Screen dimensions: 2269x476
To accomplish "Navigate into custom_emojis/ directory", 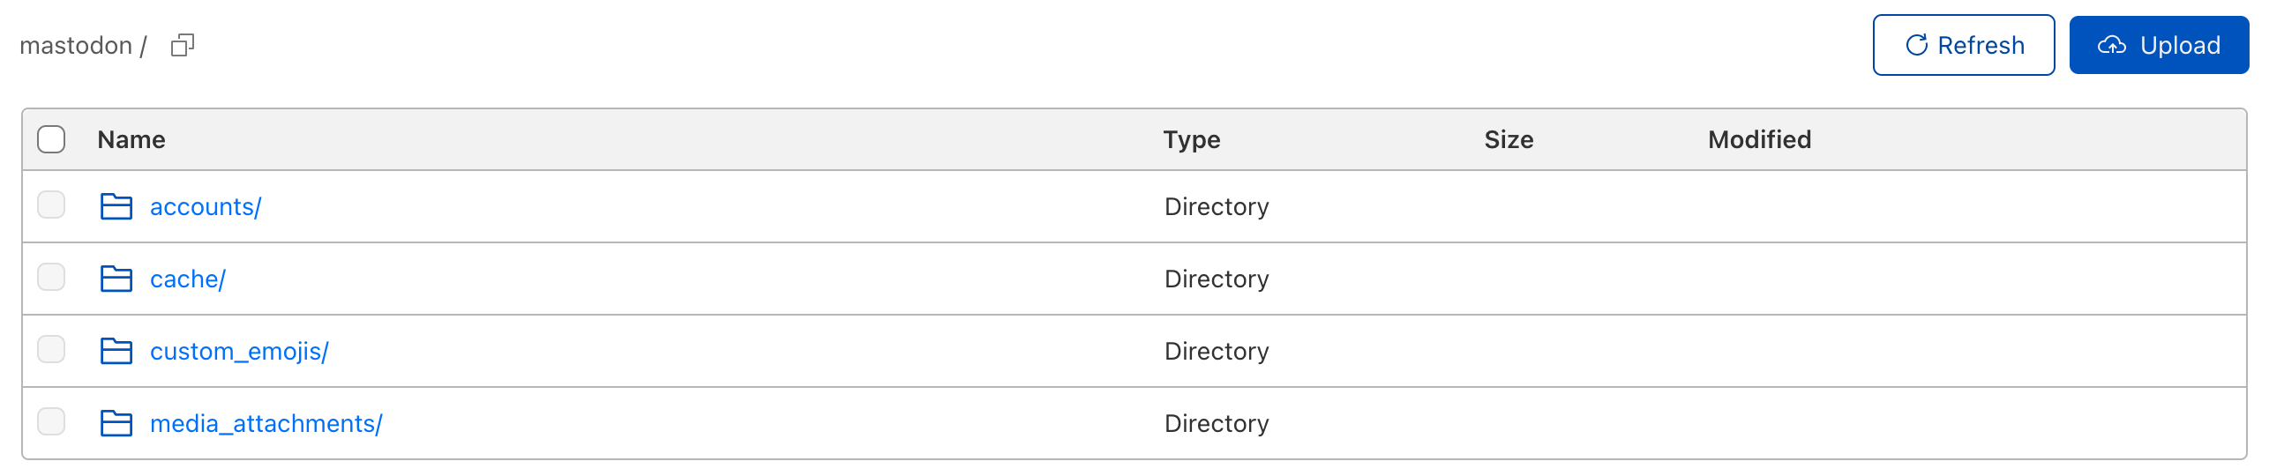I will point(239,352).
